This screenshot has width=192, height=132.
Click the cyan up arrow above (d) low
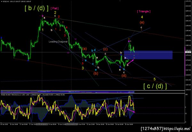coord(124,70)
